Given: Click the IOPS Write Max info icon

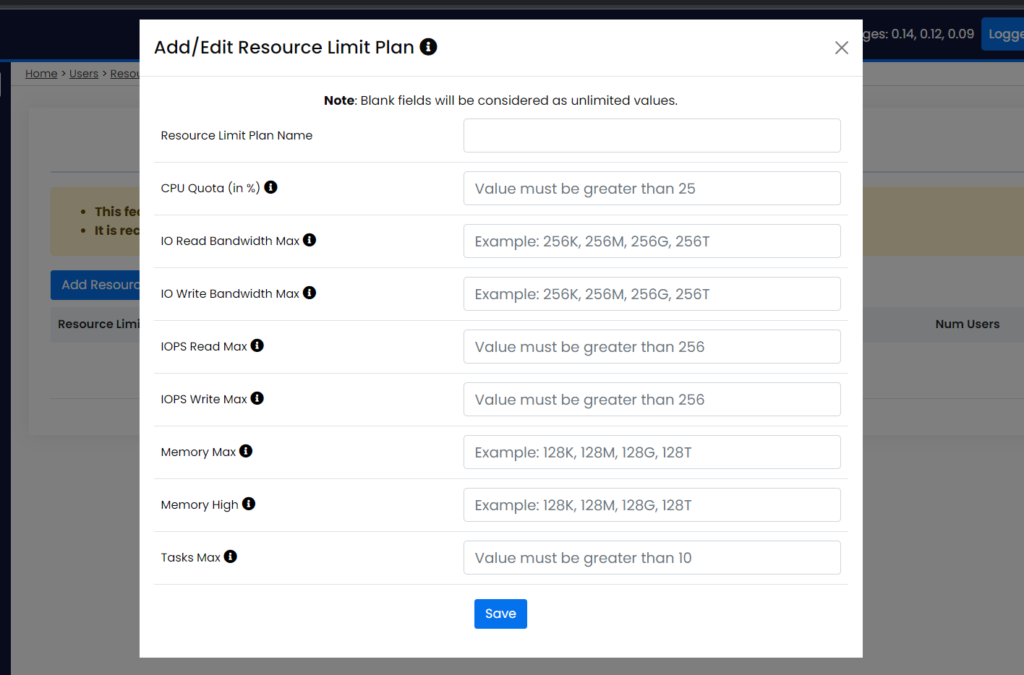Looking at the screenshot, I should click(x=257, y=398).
